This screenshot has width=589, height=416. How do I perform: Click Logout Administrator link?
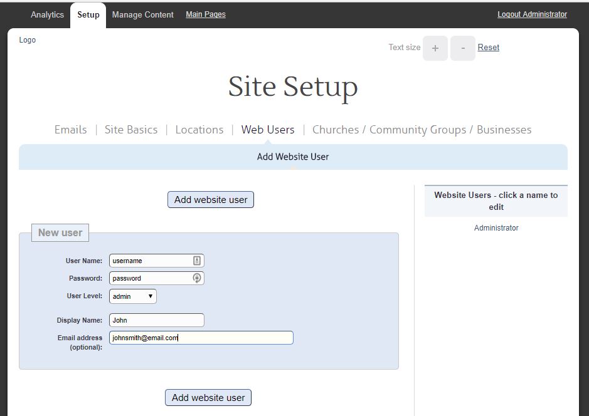coord(532,14)
